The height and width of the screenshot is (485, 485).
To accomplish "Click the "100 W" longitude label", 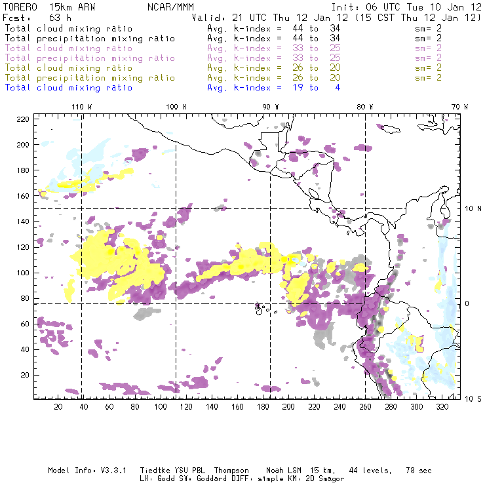I will coord(176,107).
